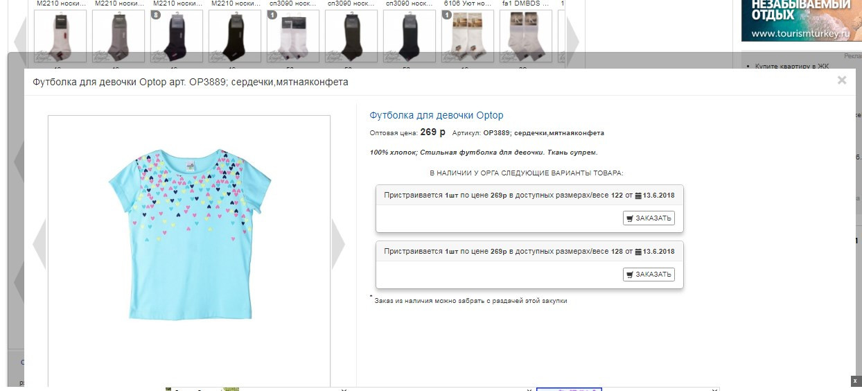Open the navy сп3090 sock thumbnail
This screenshot has height=391, width=862.
[x=410, y=36]
